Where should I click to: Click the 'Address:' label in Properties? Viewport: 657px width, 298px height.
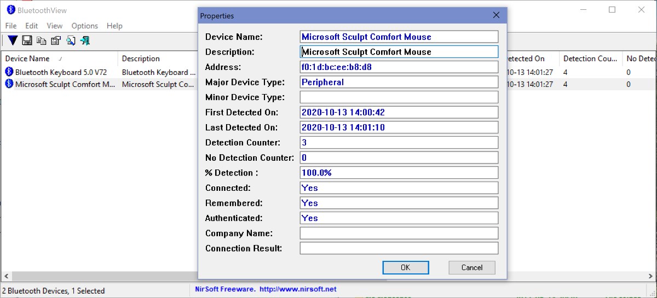point(223,67)
